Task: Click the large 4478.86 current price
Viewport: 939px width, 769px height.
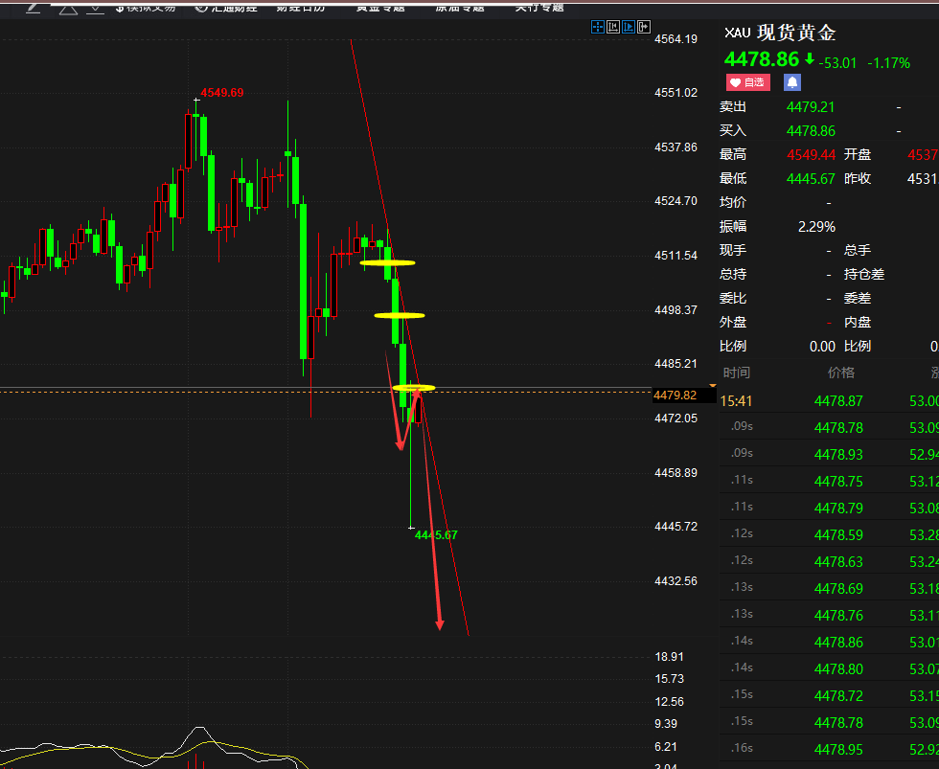Action: tap(762, 59)
